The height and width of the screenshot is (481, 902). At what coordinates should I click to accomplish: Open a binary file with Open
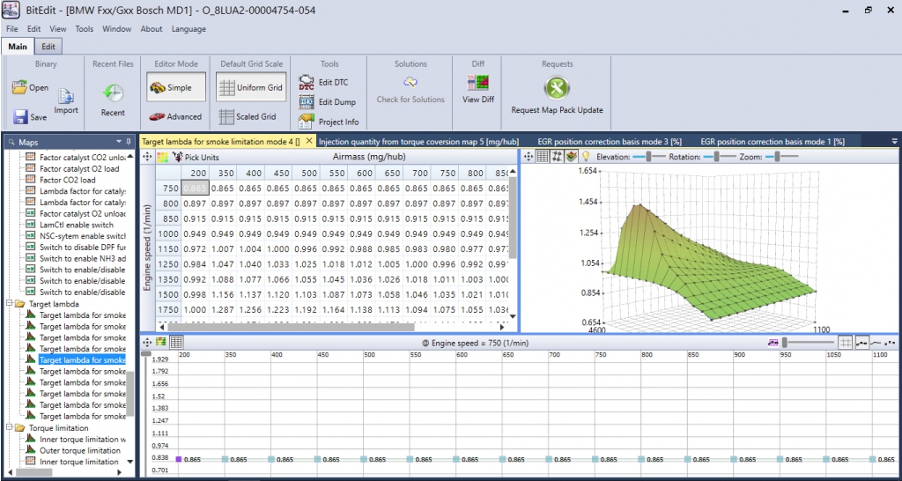coord(30,88)
